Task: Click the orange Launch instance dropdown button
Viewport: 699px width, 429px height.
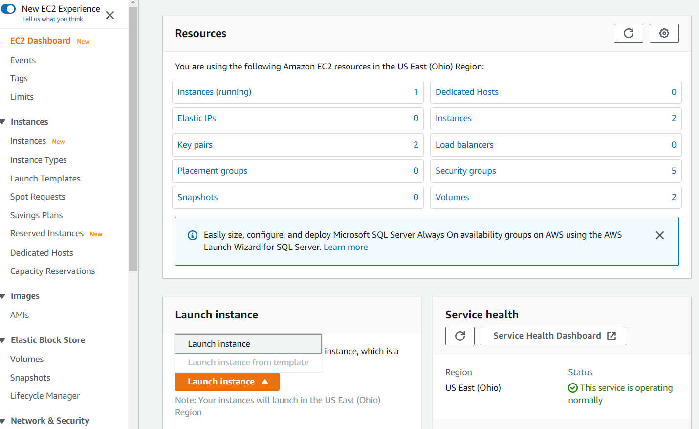Action: coord(227,382)
